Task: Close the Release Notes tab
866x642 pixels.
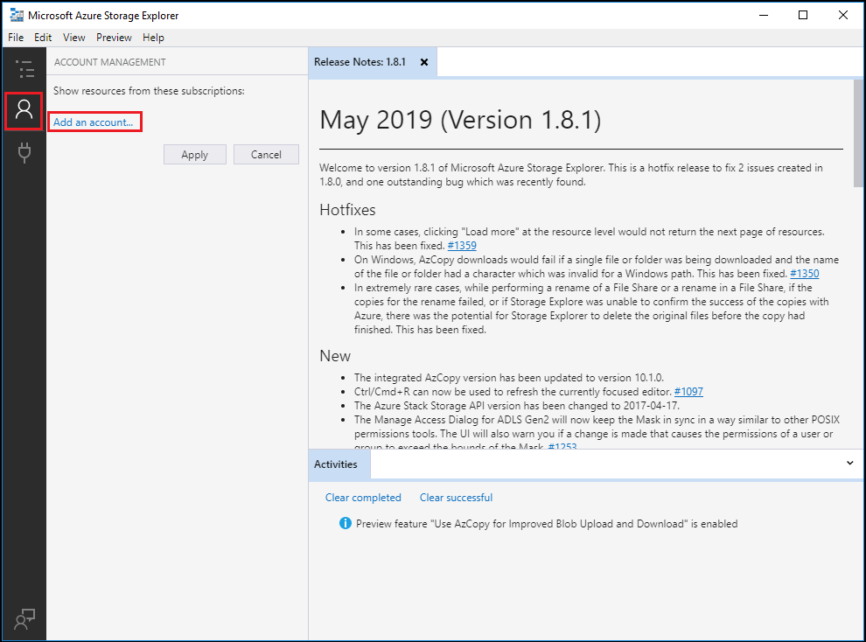Action: pyautogui.click(x=424, y=62)
